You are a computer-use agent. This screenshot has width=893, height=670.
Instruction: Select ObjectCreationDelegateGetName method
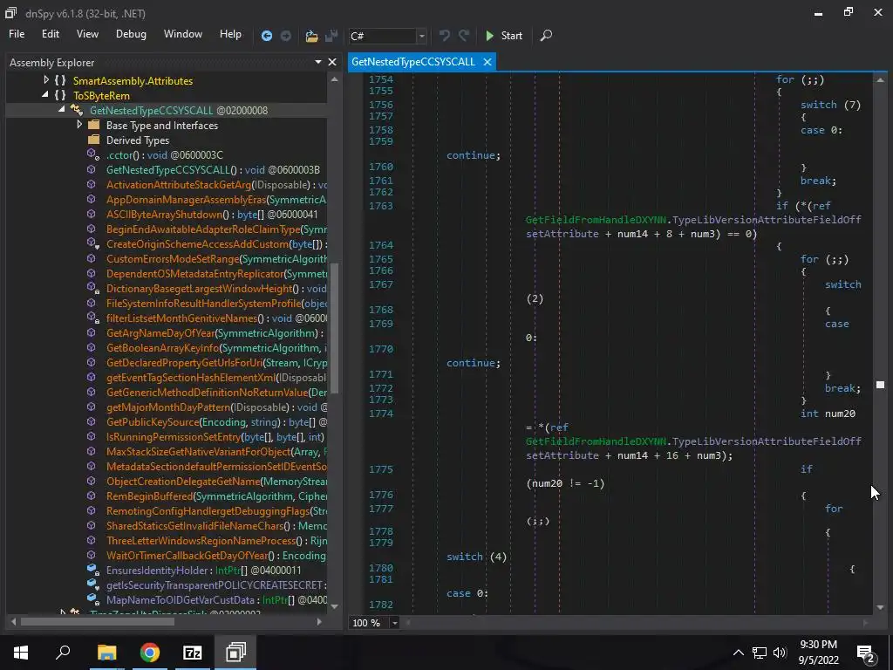(216, 481)
